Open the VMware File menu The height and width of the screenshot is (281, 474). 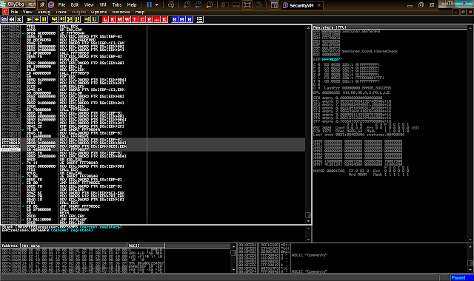click(61, 5)
